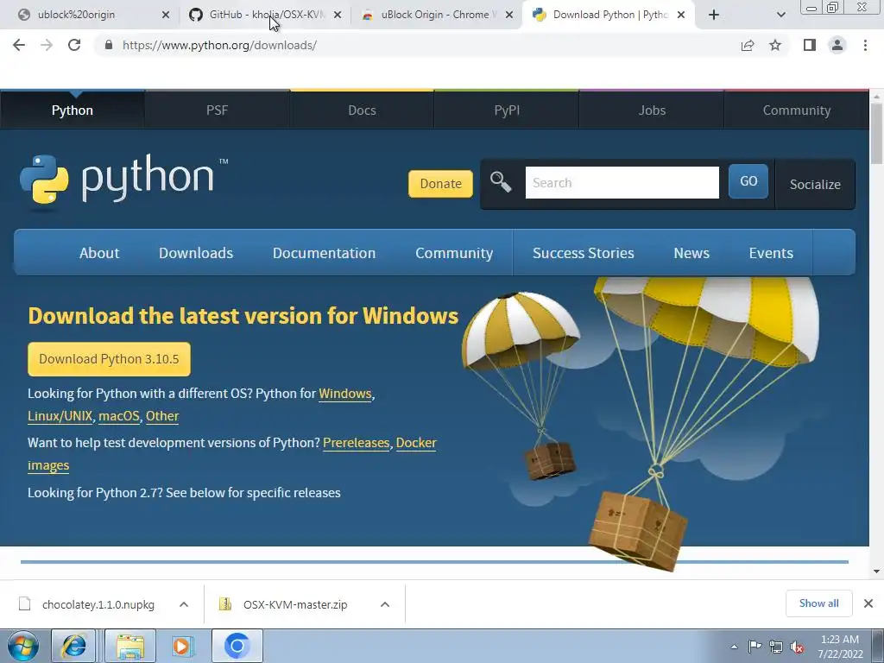Reload the python.org page

tap(74, 45)
